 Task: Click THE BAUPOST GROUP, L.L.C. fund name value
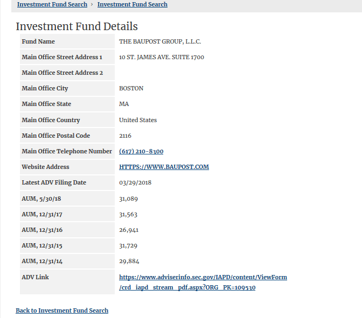160,41
